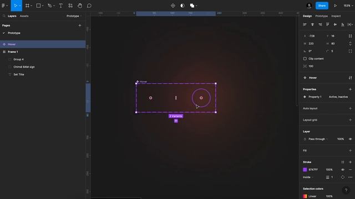The width and height of the screenshot is (355, 199).
Task: Toggle layer visibility eye in Layer section
Action: coord(350,139)
